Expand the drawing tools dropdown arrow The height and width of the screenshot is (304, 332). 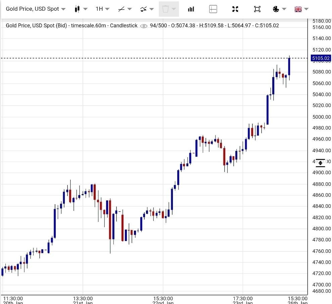click(130, 9)
